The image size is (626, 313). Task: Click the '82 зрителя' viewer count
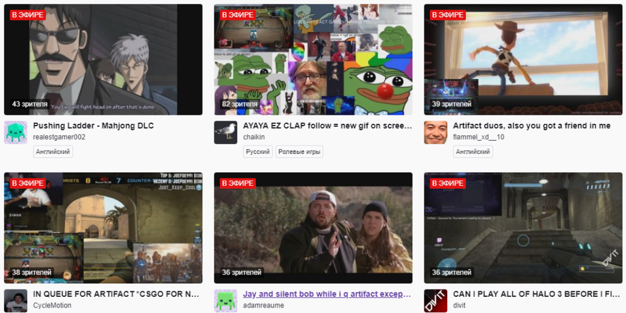(240, 104)
